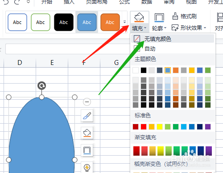Screen dimensions: 223x173
Task: Expand the 填充 fill dropdown arrow
Action: (145, 28)
